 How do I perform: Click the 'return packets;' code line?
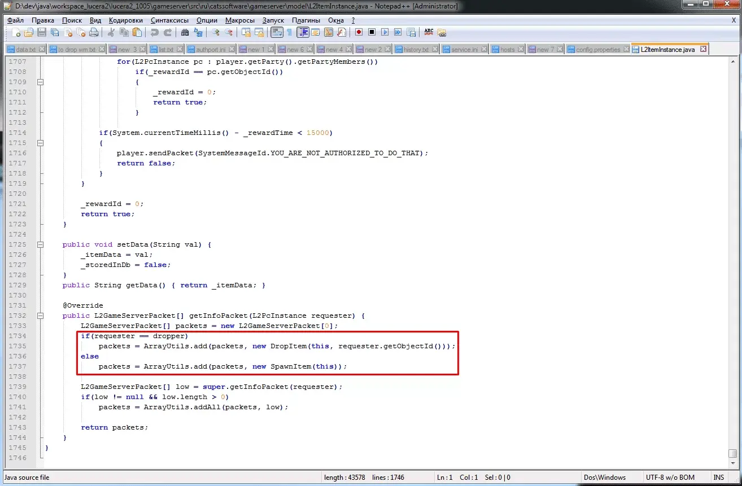click(x=114, y=427)
